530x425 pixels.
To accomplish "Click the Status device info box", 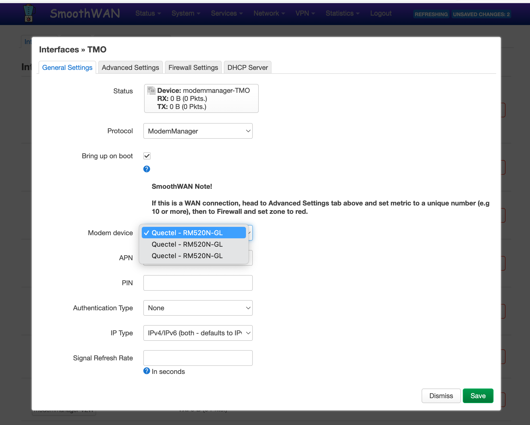I will [201, 98].
